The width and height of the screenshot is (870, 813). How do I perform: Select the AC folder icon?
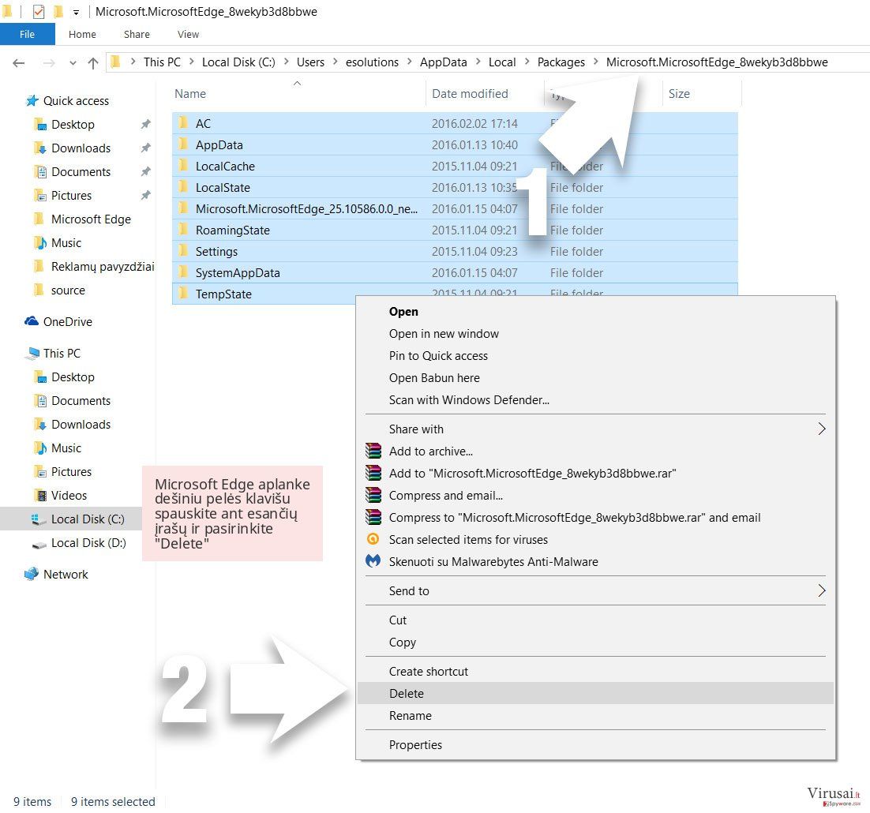(x=183, y=122)
